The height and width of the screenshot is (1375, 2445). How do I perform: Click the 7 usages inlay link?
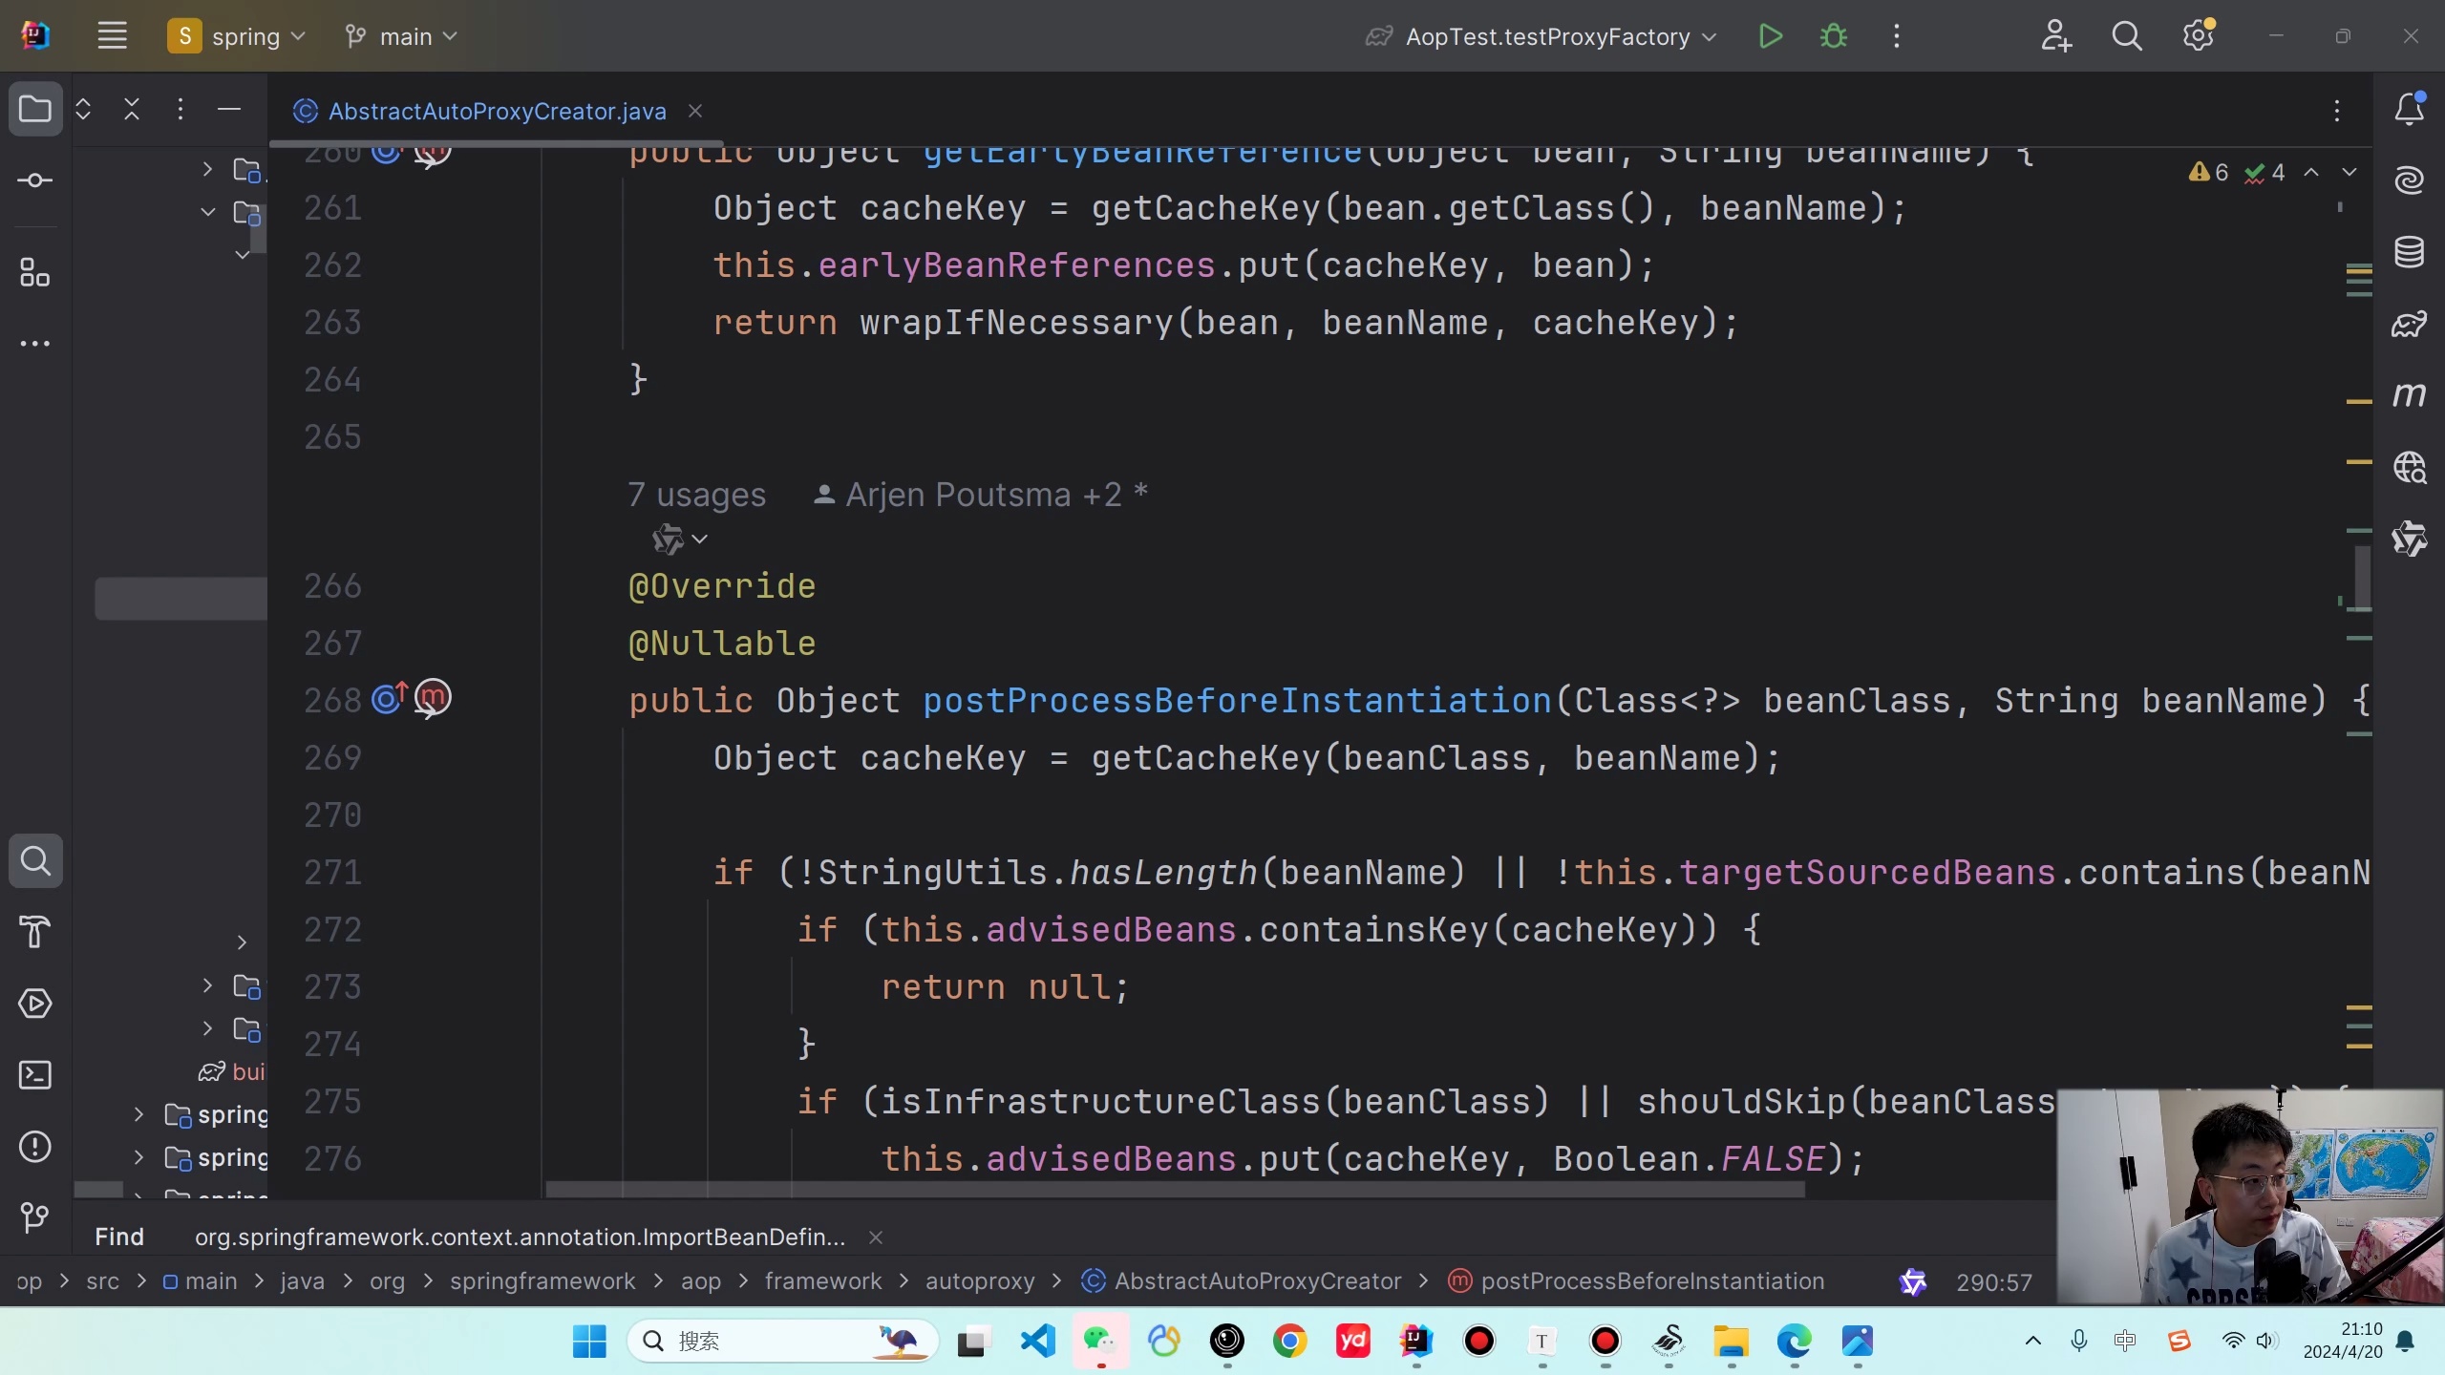(x=696, y=495)
